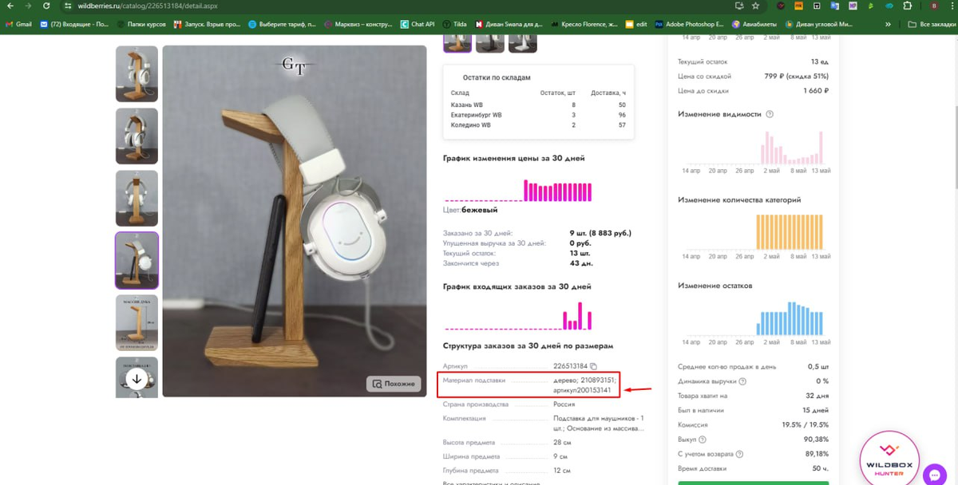
Task: Open the chat support bubble
Action: click(935, 475)
